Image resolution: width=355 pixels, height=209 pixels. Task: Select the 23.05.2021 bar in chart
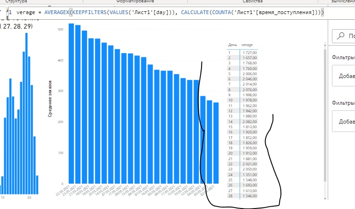point(78,104)
